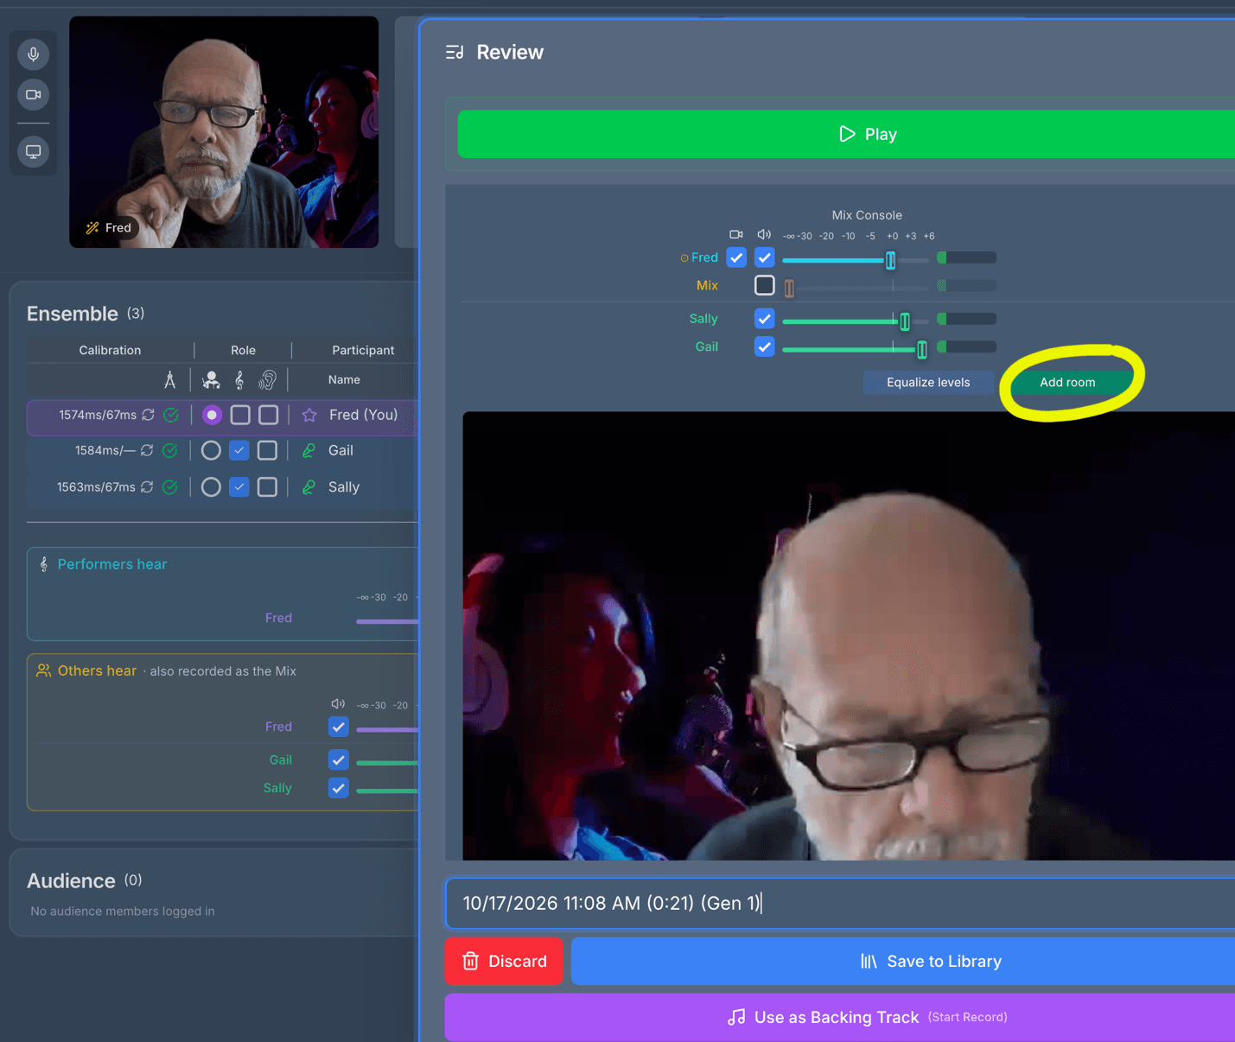Image resolution: width=1235 pixels, height=1042 pixels.
Task: Enable the Mix audio checkbox in Mix Console
Action: point(765,285)
